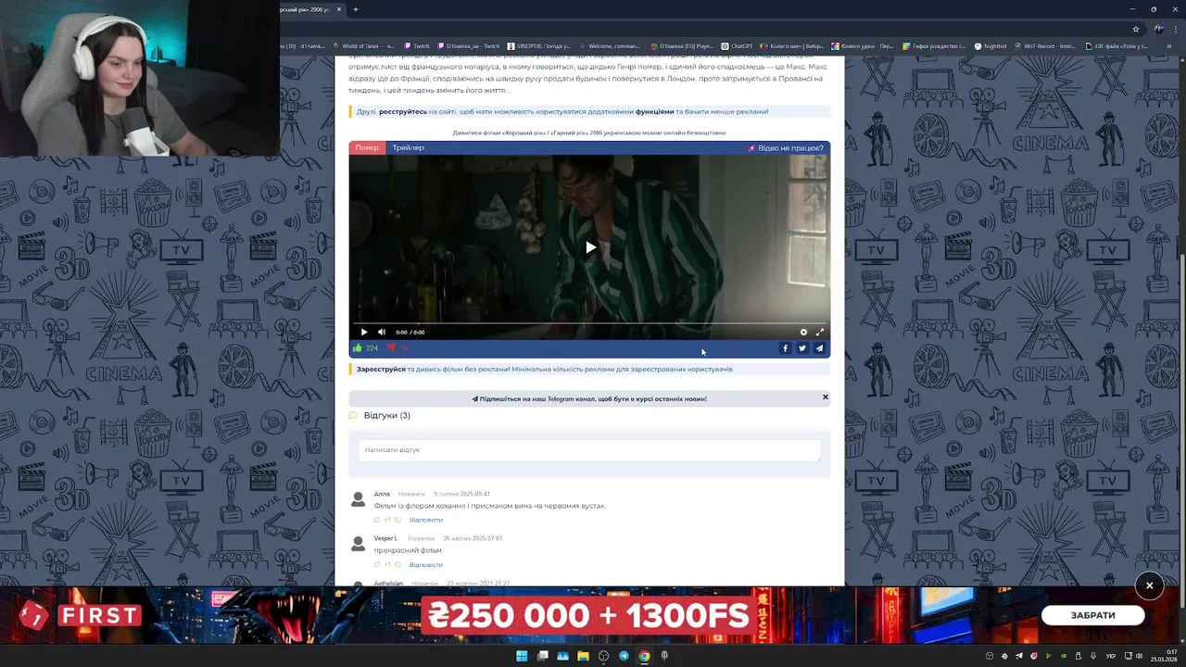1186x667 pixels.
Task: Open Vesper I.'s user avatar
Action: [358, 544]
